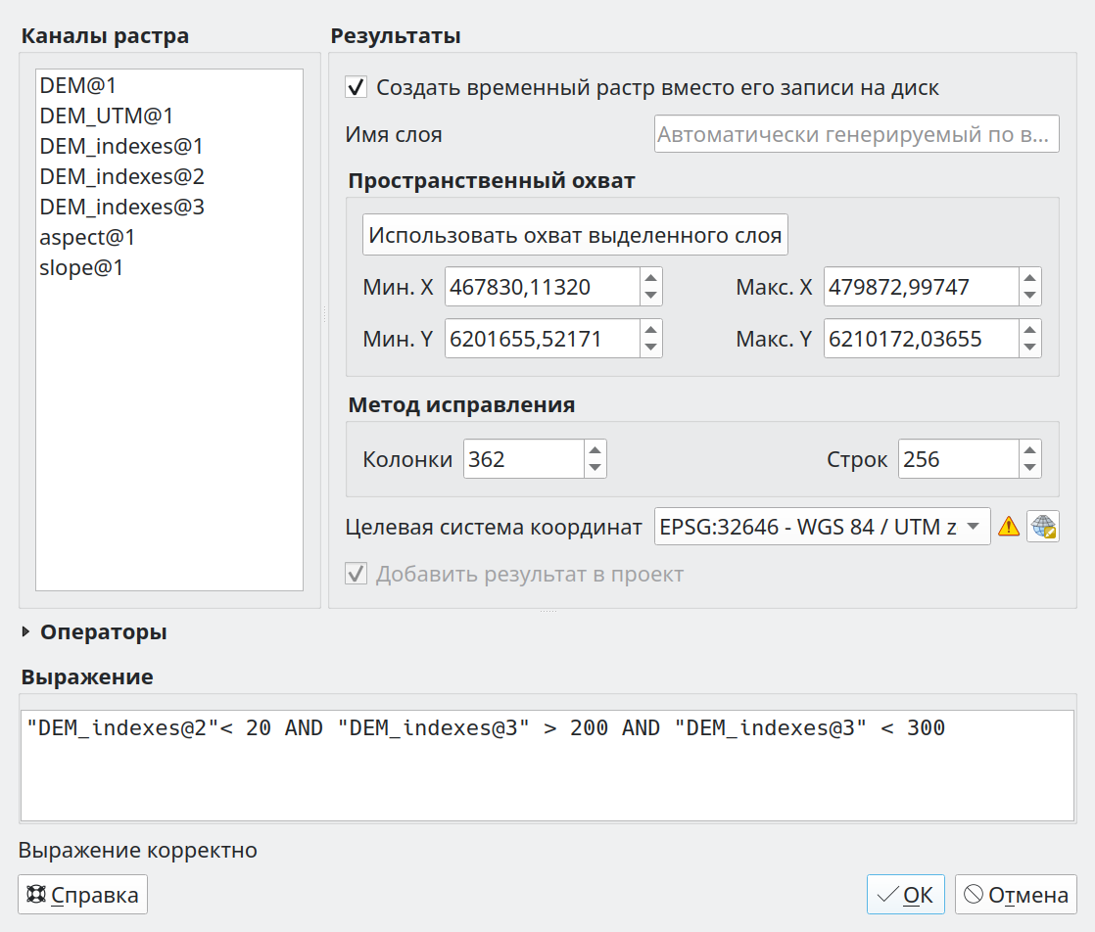1095x932 pixels.
Task: Increase Мин. Y value with up arrow
Action: [x=651, y=330]
